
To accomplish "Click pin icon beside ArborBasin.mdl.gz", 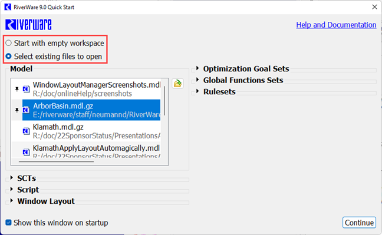I will pyautogui.click(x=17, y=110).
